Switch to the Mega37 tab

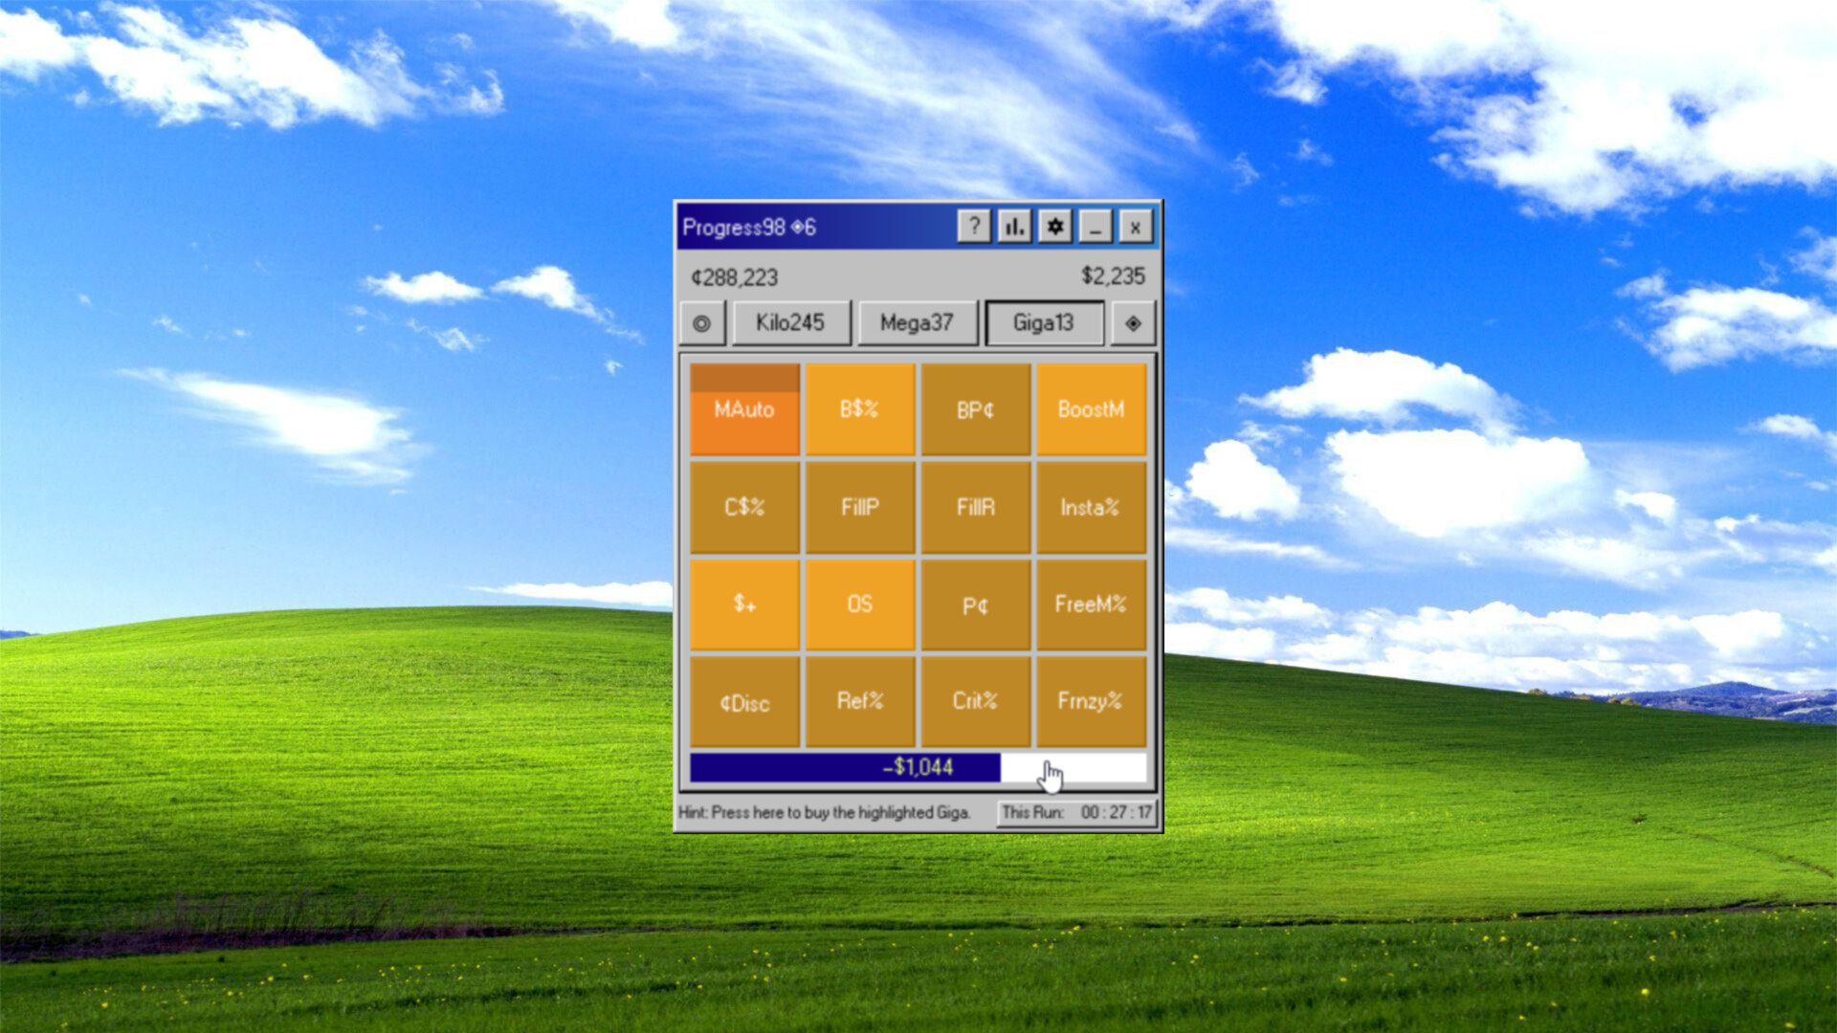917,323
